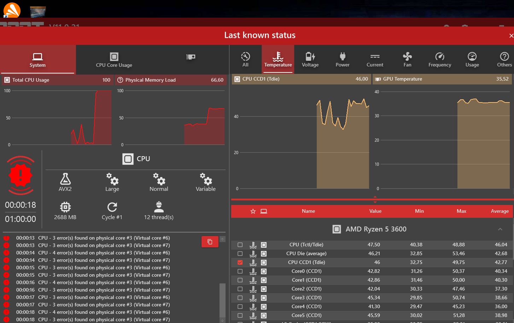
Task: Sort sensors by Max column
Action: 461,211
